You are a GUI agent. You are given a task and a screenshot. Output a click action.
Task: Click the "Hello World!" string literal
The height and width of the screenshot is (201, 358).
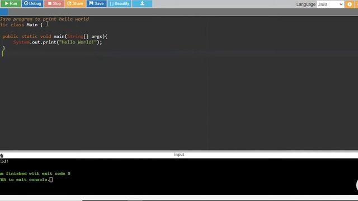(78, 42)
